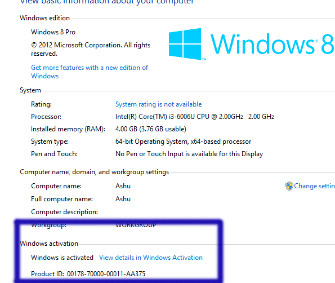The height and width of the screenshot is (283, 335).
Task: Click the 'Processor:' label
Action: pyautogui.click(x=46, y=117)
